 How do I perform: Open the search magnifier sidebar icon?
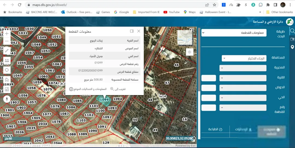pyautogui.click(x=292, y=31)
